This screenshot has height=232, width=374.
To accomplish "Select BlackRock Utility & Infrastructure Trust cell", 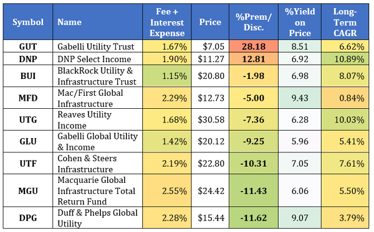I will pos(98,76).
